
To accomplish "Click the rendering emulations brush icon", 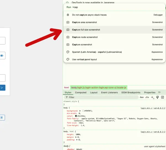I will click(x=157, y=97).
